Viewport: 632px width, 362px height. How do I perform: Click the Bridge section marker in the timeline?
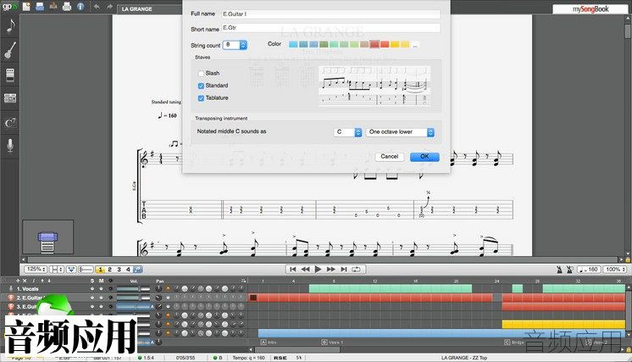click(513, 343)
